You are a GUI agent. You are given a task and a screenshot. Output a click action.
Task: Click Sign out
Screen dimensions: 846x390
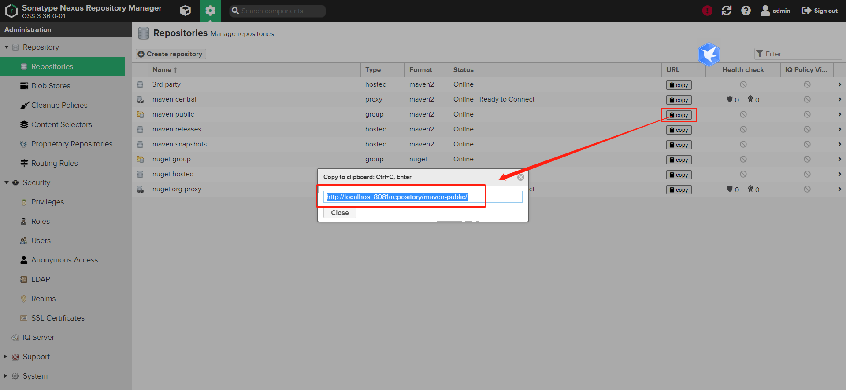tap(820, 11)
